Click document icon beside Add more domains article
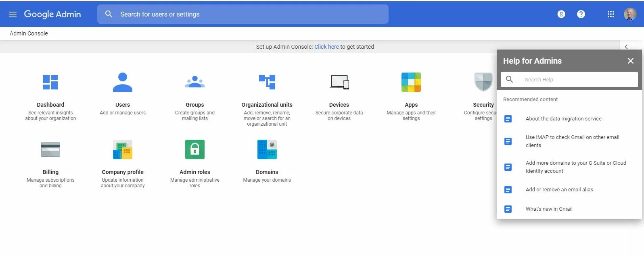Screen dimensions: 644x257 [508, 167]
